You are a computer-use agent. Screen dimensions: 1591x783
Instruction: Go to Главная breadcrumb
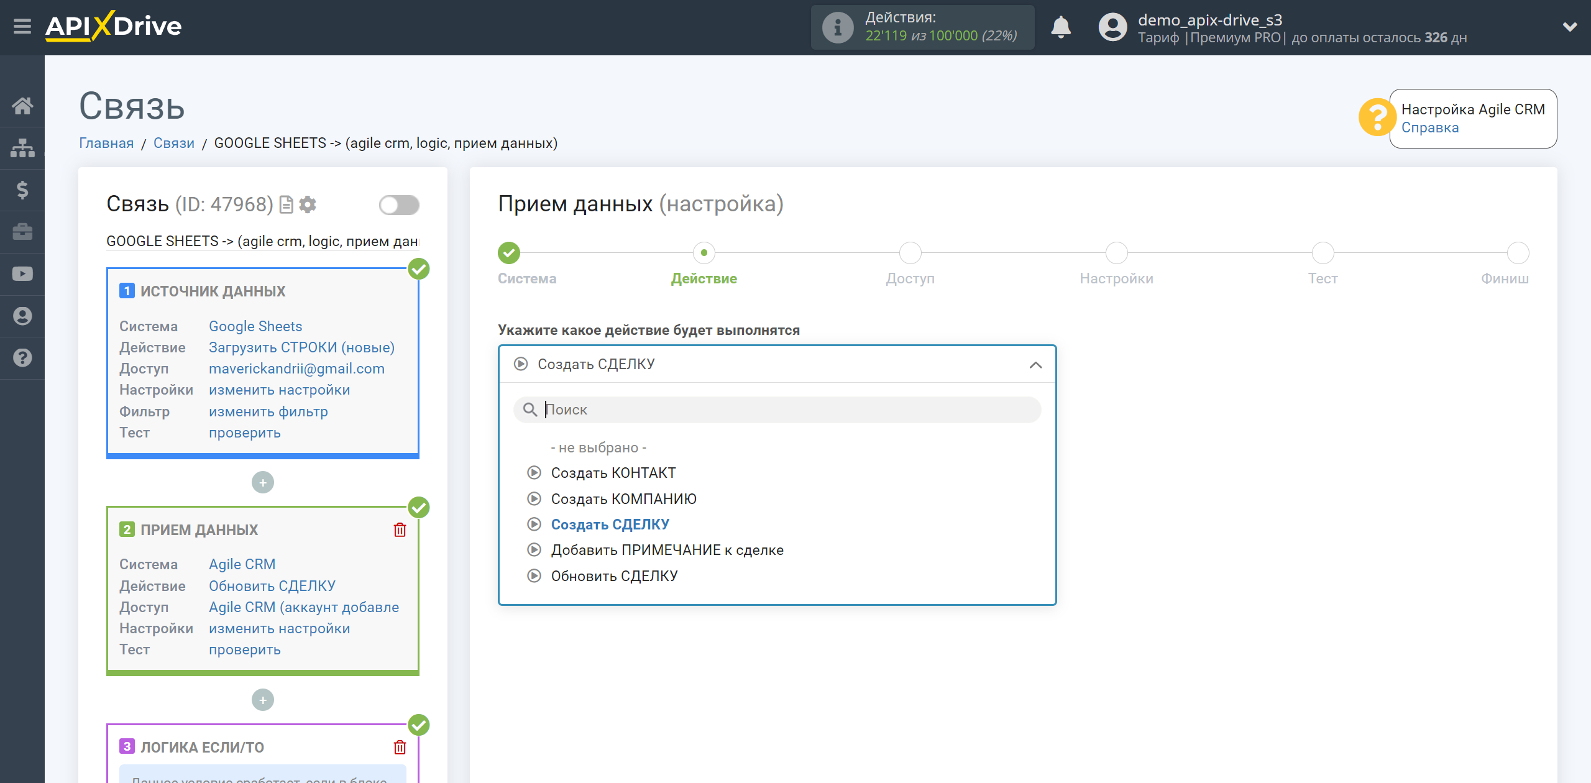click(x=106, y=143)
